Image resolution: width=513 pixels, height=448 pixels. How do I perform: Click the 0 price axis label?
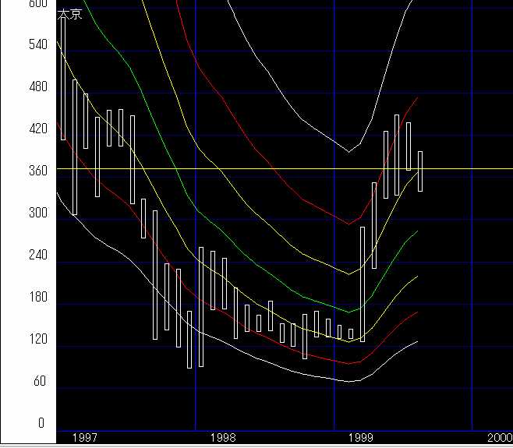(44, 423)
